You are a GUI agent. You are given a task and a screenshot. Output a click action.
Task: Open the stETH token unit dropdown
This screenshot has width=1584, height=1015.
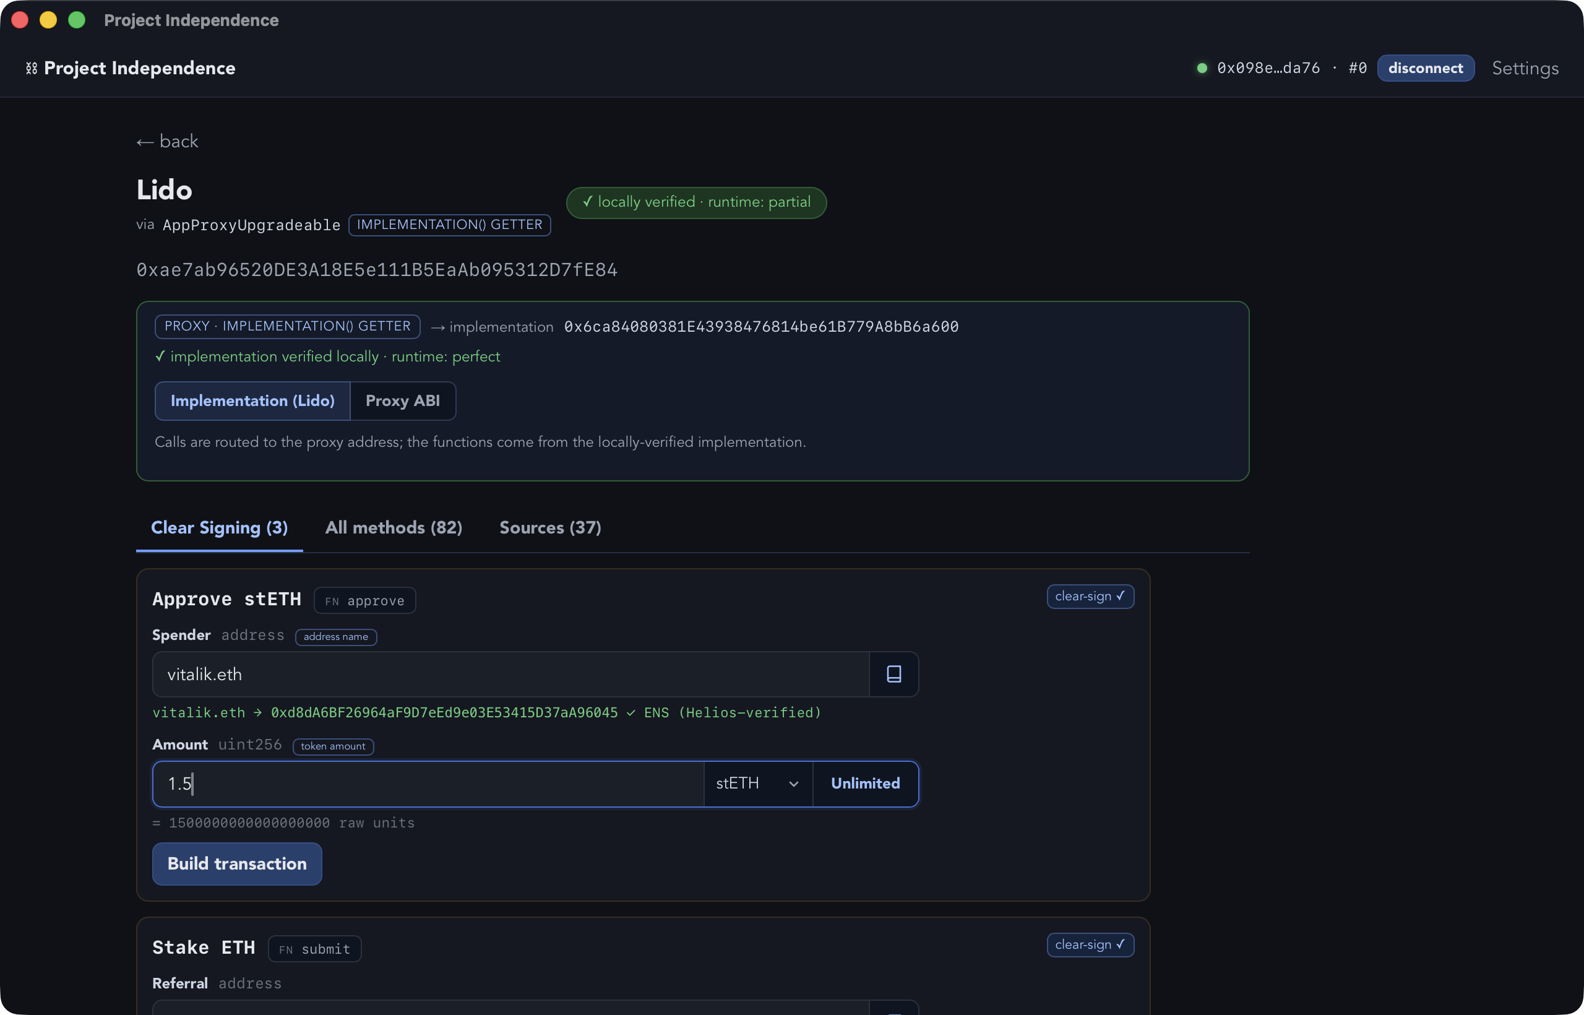(758, 784)
